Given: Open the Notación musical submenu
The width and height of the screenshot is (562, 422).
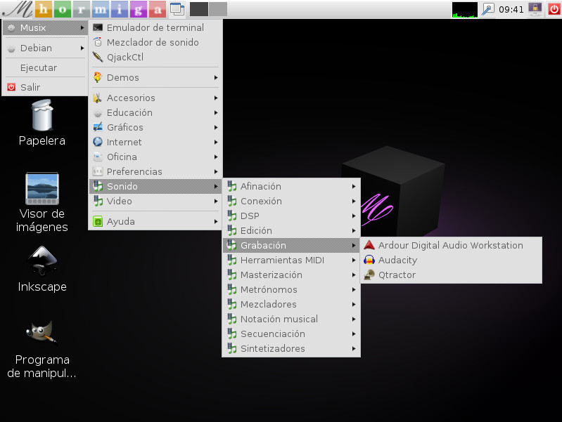Looking at the screenshot, I should click(291, 319).
